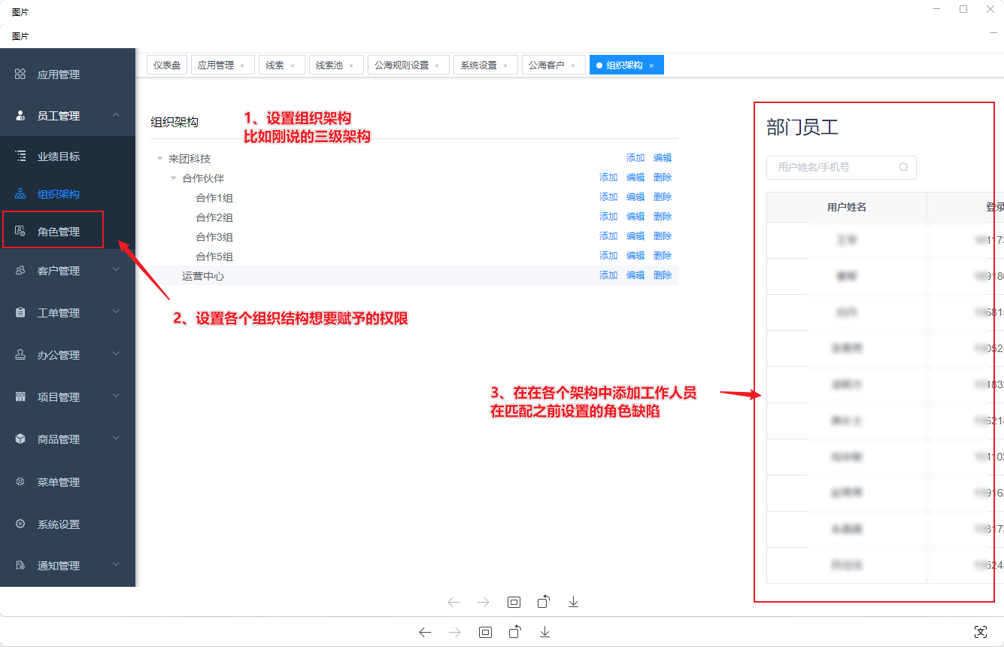Viewport: 1004px width, 647px height.
Task: Open 工单管理 using its stamp-style icon
Action: tap(20, 312)
